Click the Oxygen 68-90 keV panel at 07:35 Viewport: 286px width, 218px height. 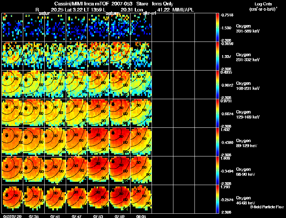[x=34, y=170]
